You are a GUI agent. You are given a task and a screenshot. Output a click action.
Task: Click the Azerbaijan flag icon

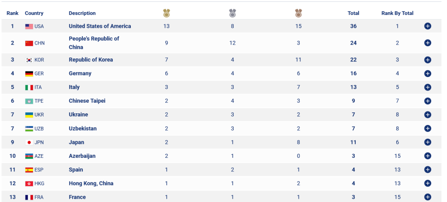pos(29,156)
